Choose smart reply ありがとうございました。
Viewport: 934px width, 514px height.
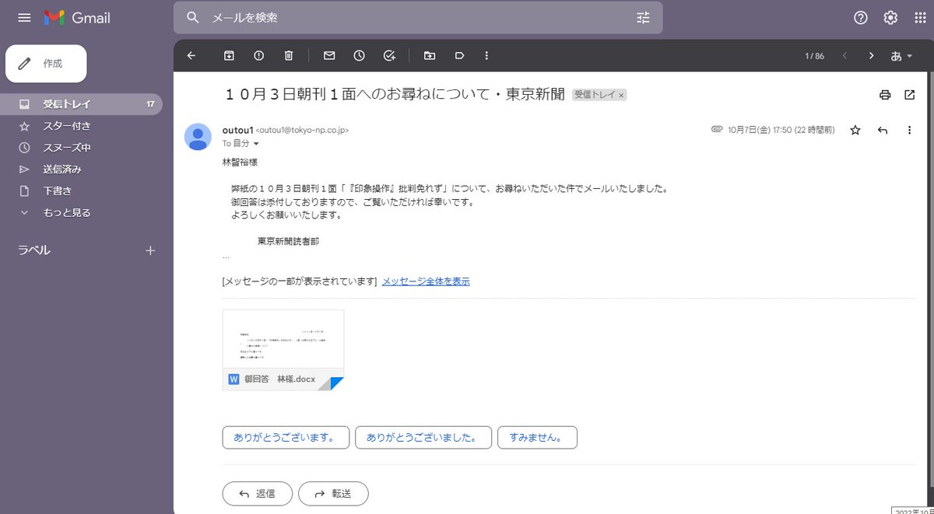(423, 437)
